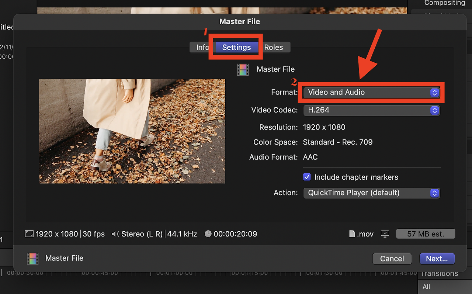472x294 pixels.
Task: Click the video preview thumbnail
Action: pos(132,131)
